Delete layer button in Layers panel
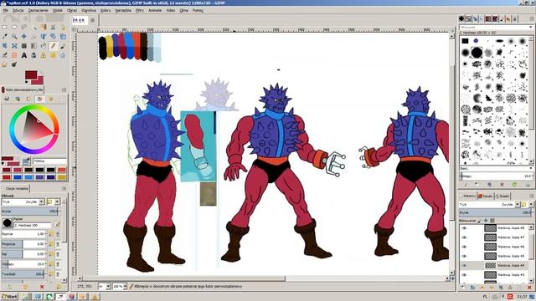The height and width of the screenshot is (301, 536). [x=528, y=288]
